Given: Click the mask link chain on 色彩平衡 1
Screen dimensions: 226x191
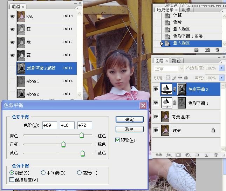Looking at the screenshot, I should [x=174, y=103].
